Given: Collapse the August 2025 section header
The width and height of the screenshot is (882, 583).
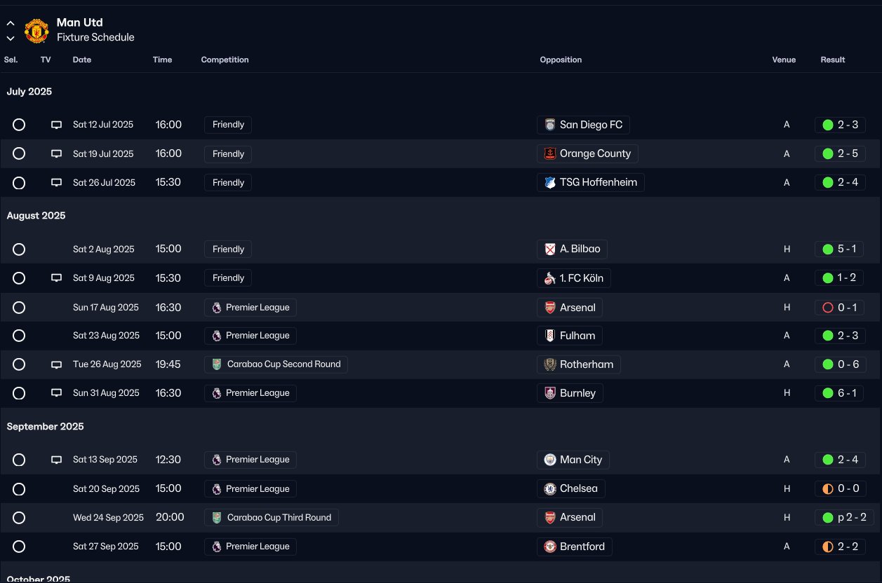Looking at the screenshot, I should (x=36, y=216).
